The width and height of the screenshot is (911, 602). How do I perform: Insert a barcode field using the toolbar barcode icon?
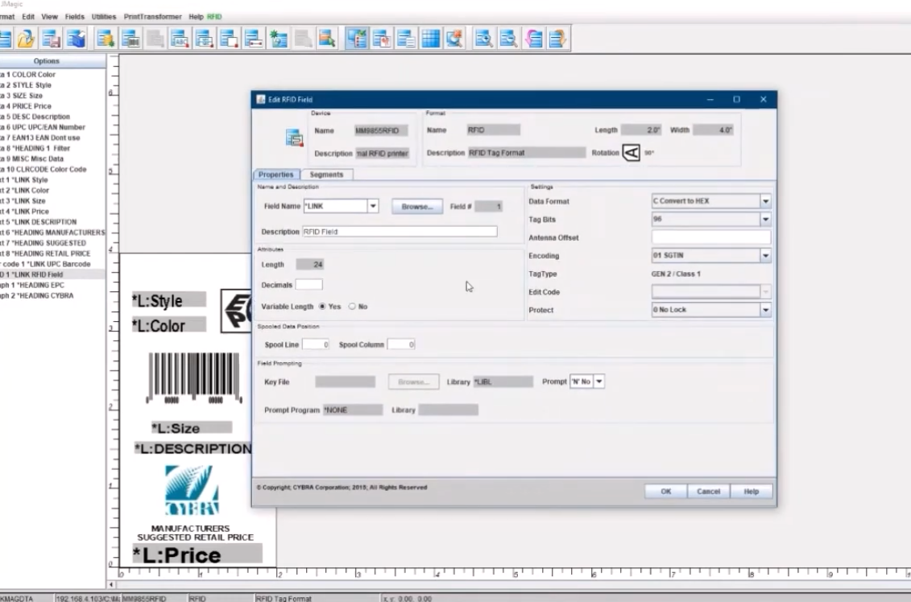point(130,39)
